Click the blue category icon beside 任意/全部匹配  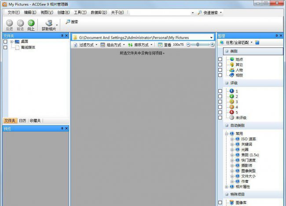(x=257, y=43)
